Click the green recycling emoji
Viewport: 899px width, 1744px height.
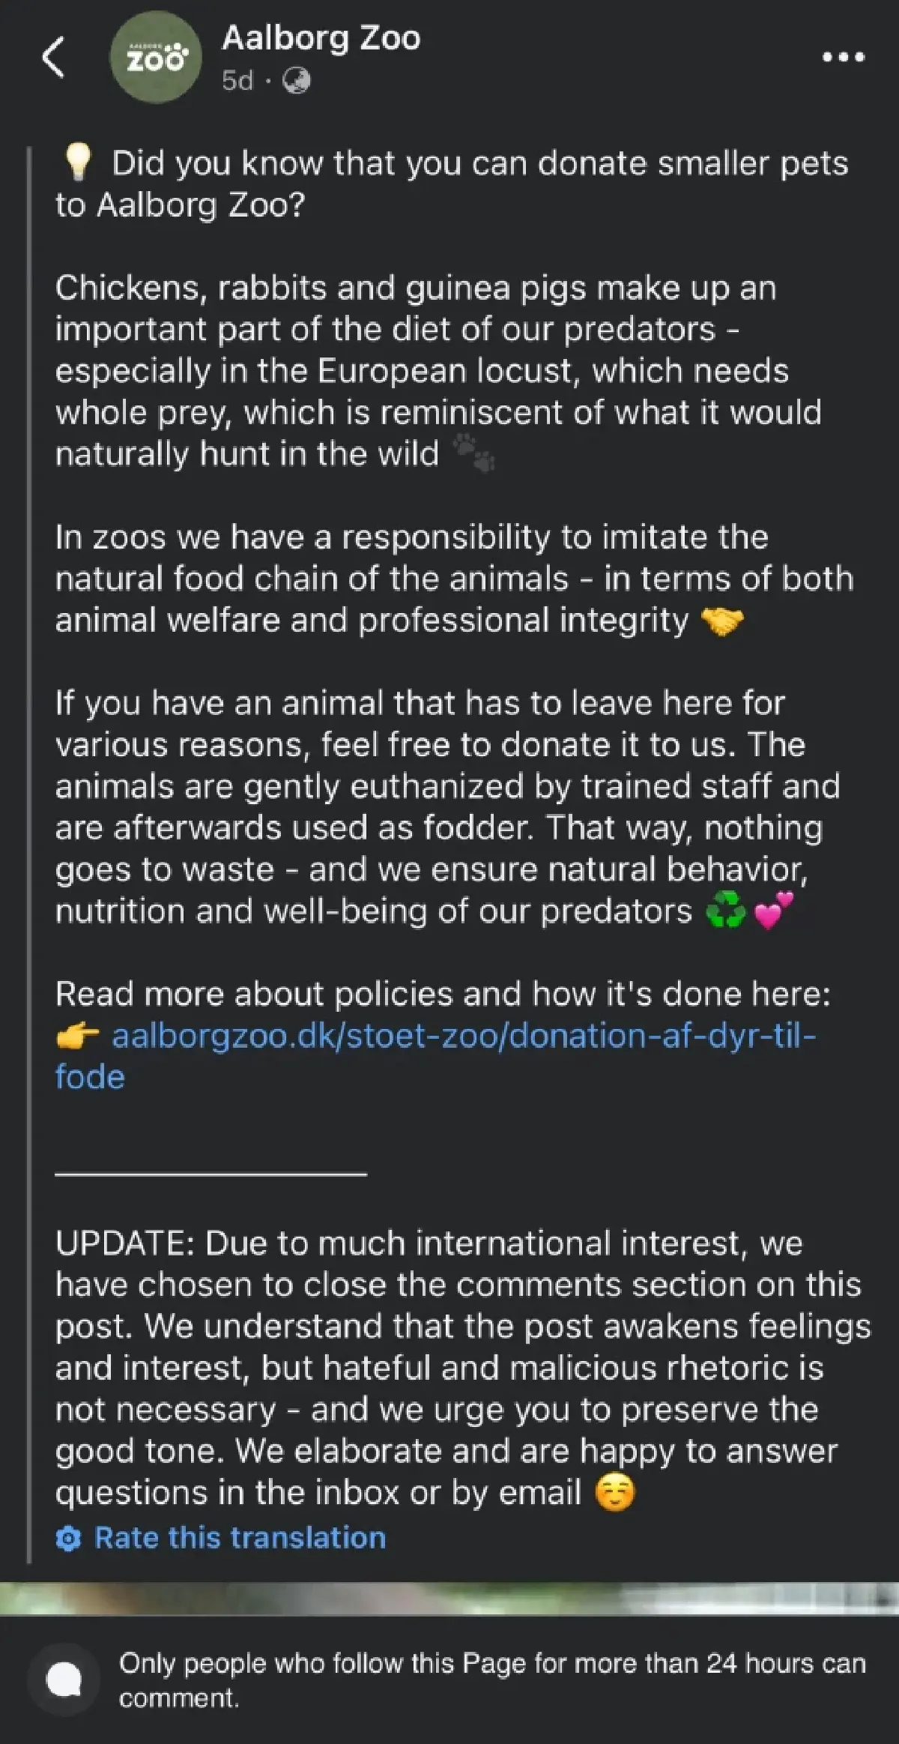pos(726,912)
